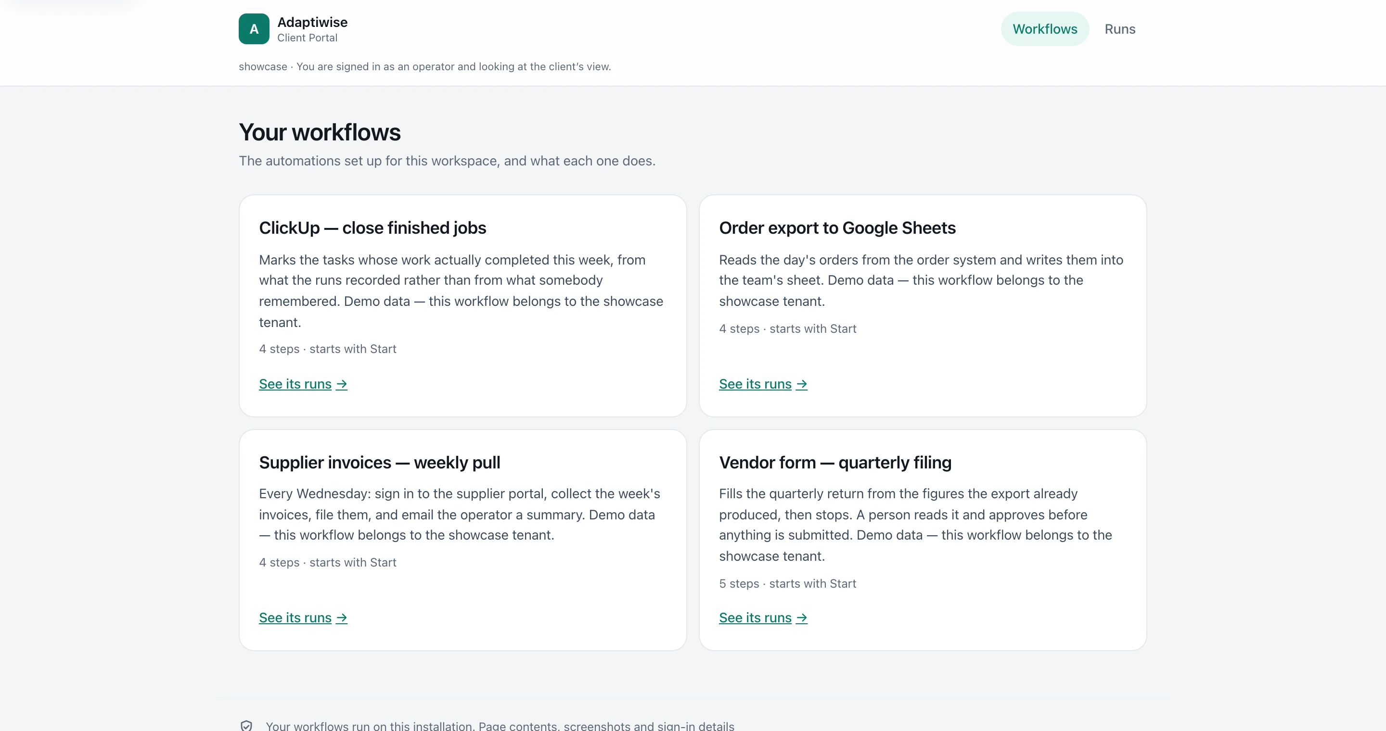Click the "Supplier invoices — weekly pull" title
Viewport: 1386px width, 731px height.
coord(379,462)
